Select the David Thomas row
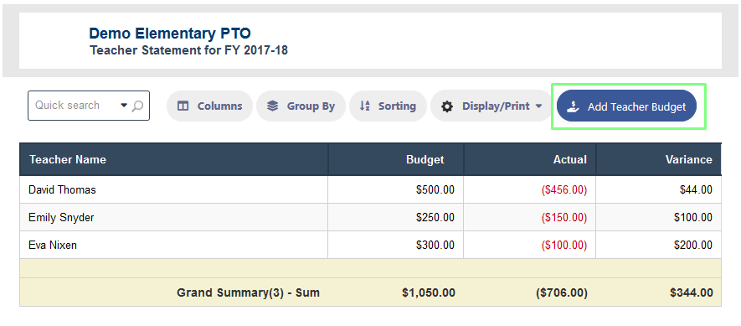The image size is (741, 326). (x=370, y=189)
